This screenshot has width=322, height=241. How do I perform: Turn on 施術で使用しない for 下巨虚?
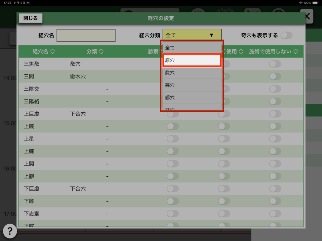pos(275,189)
